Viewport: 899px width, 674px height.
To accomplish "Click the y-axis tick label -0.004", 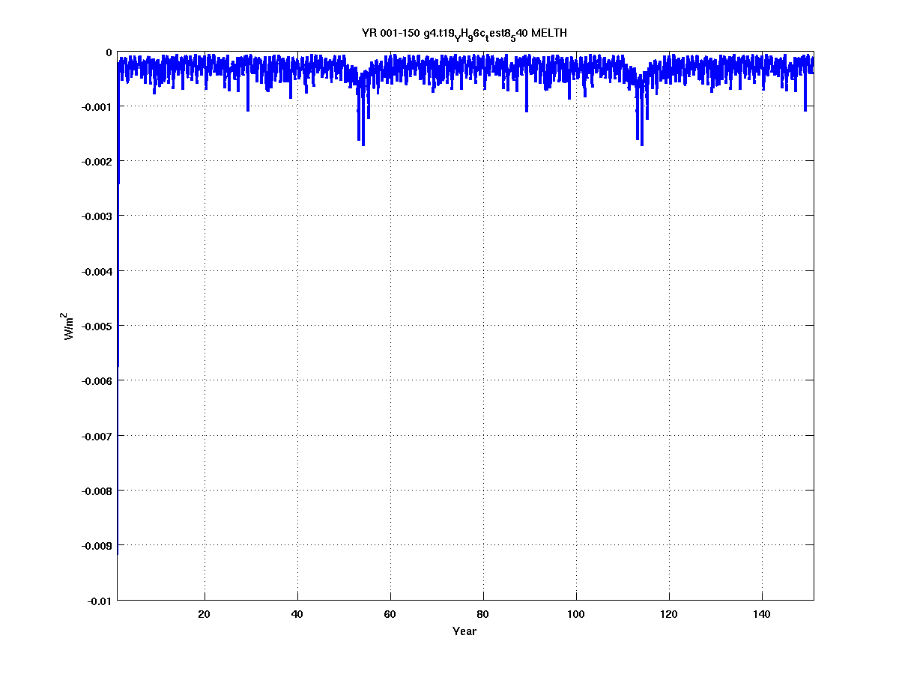I will click(97, 271).
